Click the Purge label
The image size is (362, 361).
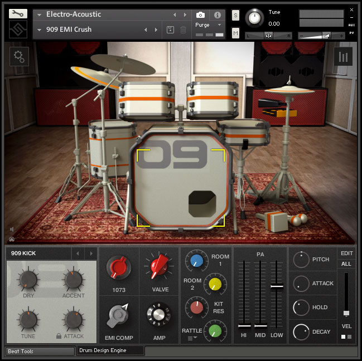coord(202,25)
